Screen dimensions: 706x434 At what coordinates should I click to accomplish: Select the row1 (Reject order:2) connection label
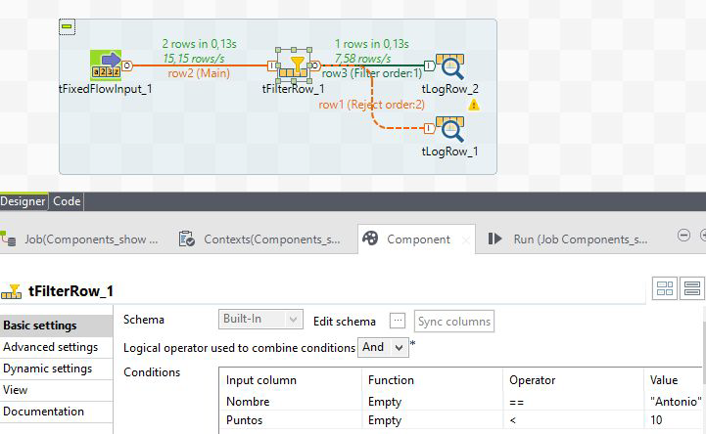[x=371, y=105]
